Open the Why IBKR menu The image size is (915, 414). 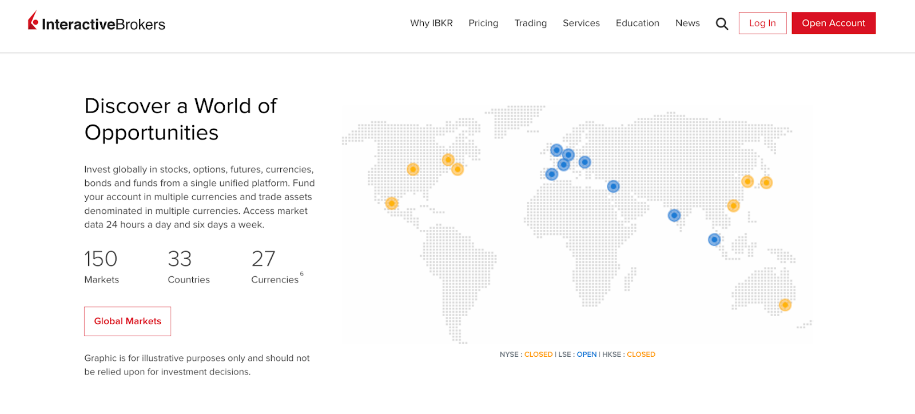click(x=431, y=23)
